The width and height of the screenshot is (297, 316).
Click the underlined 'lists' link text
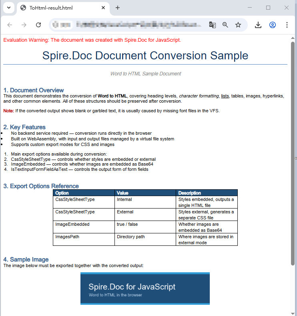point(225,96)
